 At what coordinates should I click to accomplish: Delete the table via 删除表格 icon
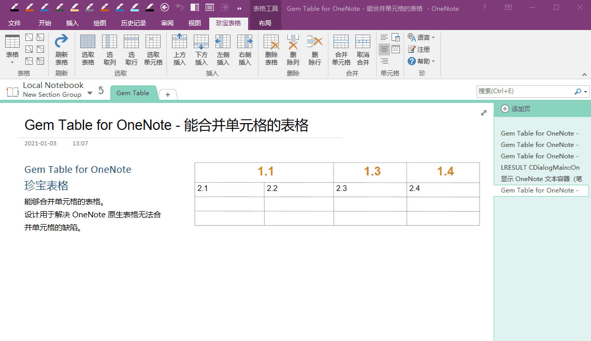coord(271,50)
